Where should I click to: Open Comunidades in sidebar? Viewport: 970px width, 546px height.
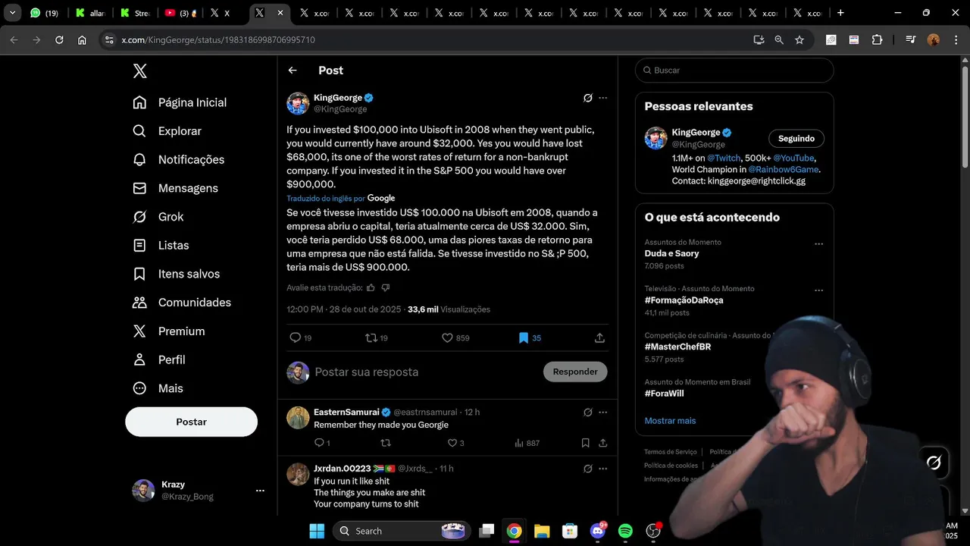point(182,303)
